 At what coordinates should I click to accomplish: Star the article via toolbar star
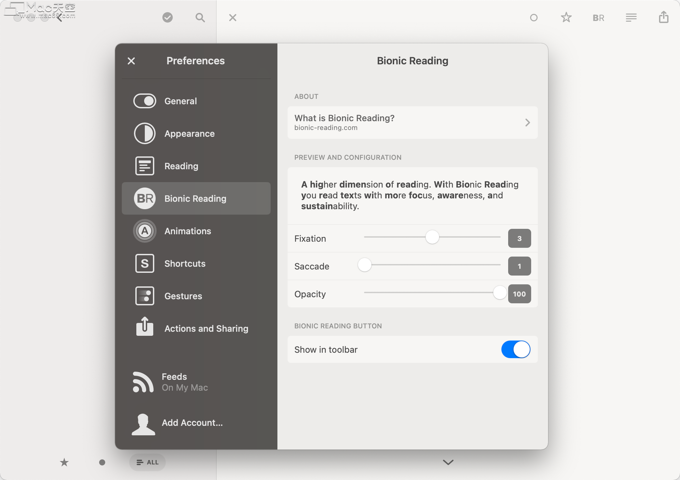(x=566, y=17)
